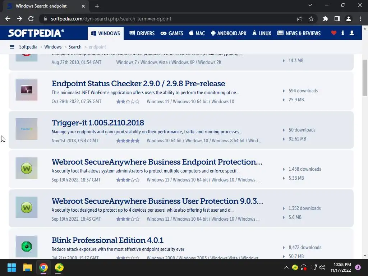The image size is (368, 276).
Task: Click the scrollbar down arrow
Action: [x=365, y=256]
